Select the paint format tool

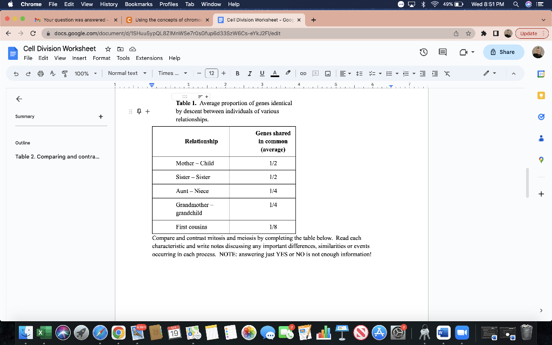pos(64,73)
